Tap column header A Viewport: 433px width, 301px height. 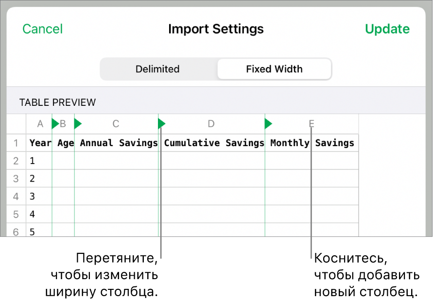(x=40, y=124)
